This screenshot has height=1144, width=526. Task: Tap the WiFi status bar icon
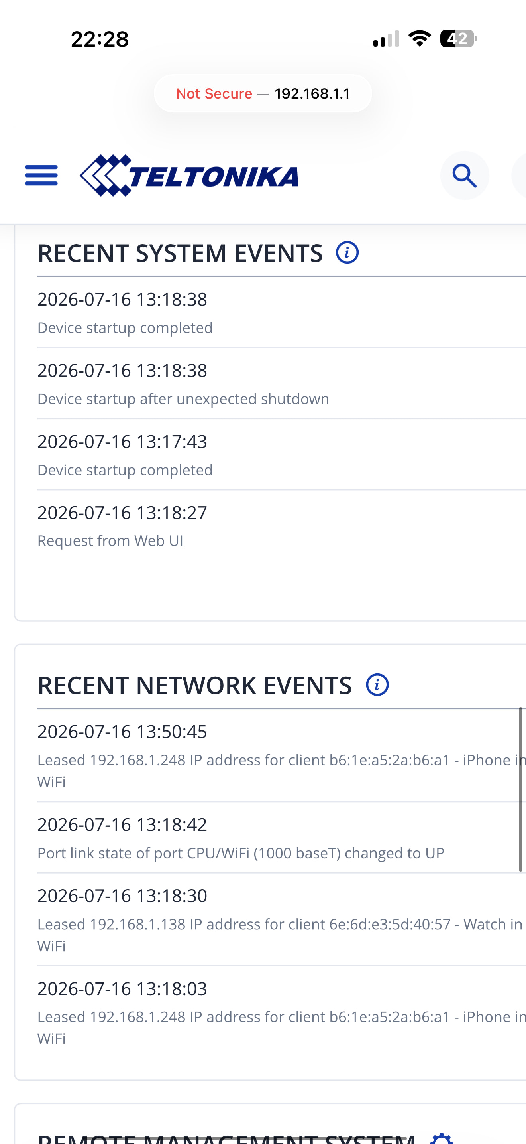point(420,39)
